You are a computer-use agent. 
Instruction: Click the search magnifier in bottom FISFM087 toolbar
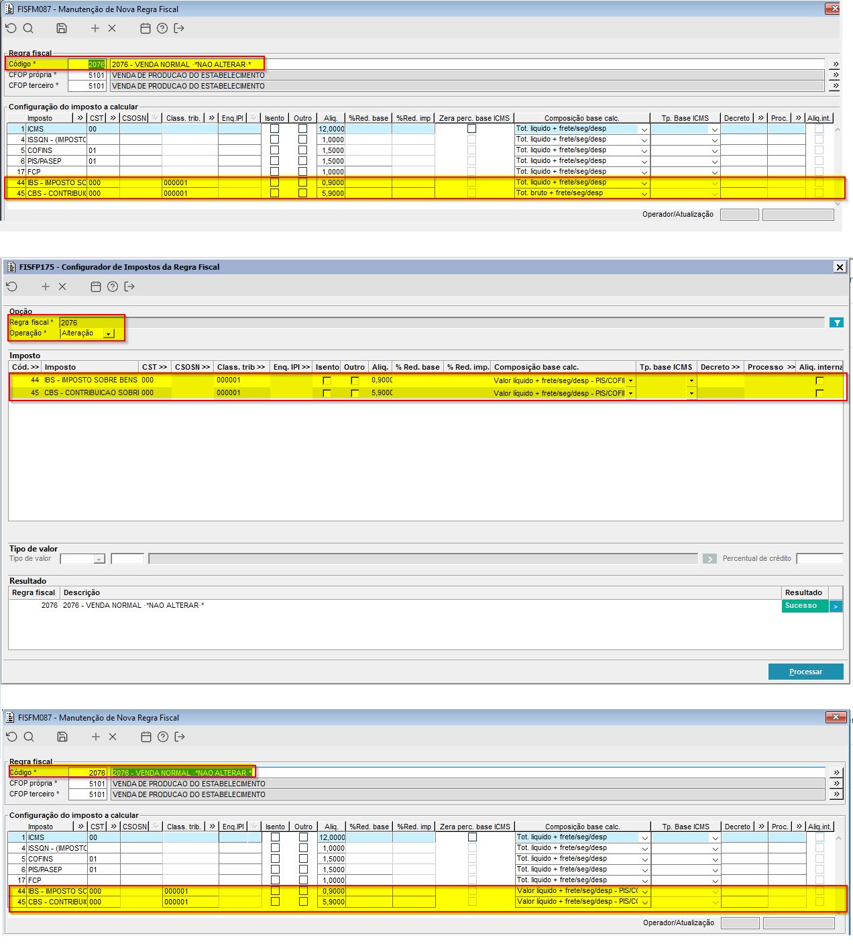[29, 737]
